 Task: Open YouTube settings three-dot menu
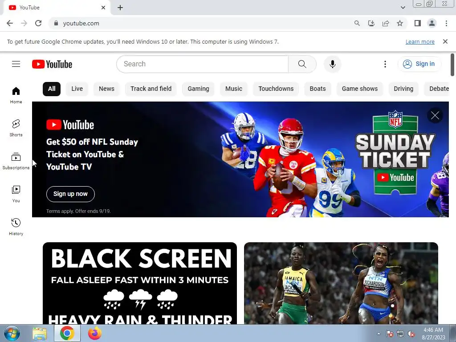click(x=385, y=64)
